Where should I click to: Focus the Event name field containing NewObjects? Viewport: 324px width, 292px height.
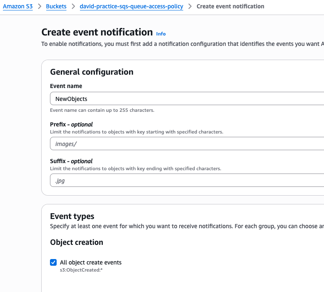(187, 99)
